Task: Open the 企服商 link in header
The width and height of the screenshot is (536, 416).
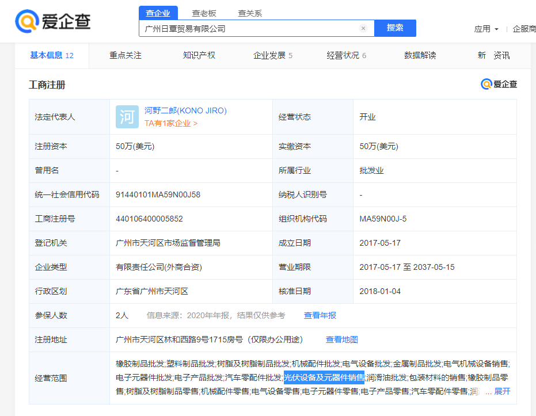Action: tap(524, 29)
